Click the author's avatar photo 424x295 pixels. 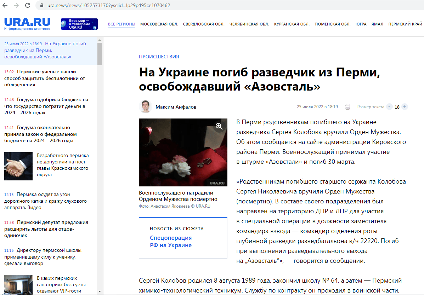146,107
